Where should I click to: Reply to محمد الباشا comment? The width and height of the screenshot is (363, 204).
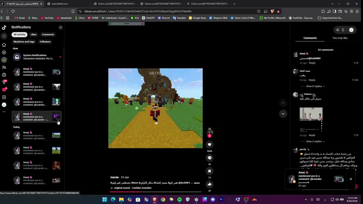pos(312,80)
